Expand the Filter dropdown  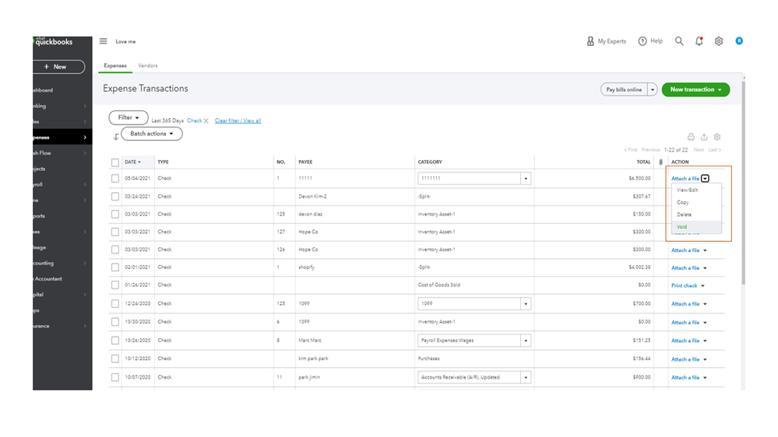tap(128, 117)
